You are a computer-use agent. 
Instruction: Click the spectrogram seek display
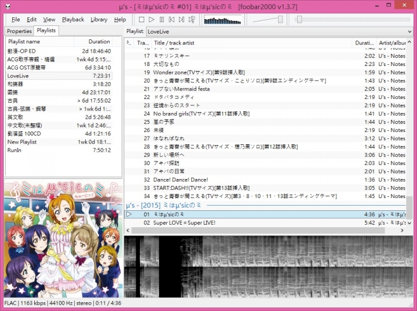(x=268, y=266)
